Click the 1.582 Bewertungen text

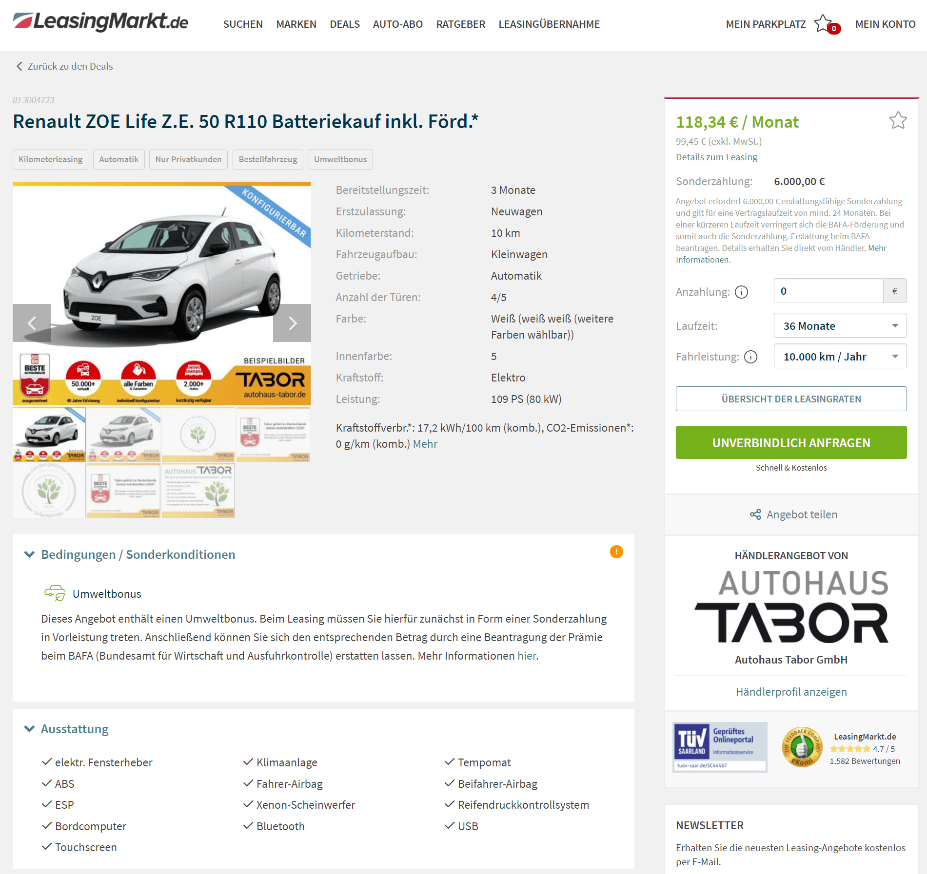pyautogui.click(x=865, y=761)
